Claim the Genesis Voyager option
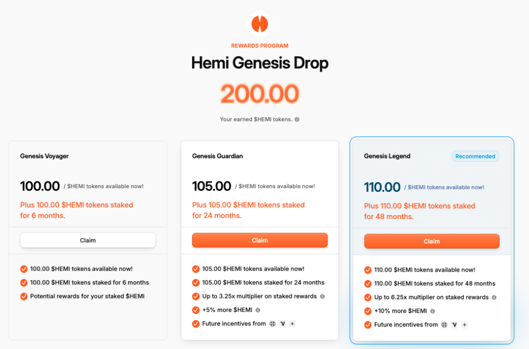 [88, 240]
